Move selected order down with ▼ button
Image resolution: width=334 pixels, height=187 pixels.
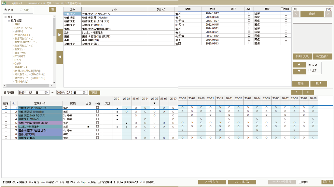pyautogui.click(x=299, y=71)
